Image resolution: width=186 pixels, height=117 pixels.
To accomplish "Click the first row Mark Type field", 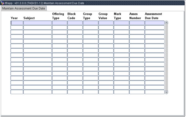I will pos(121,23).
